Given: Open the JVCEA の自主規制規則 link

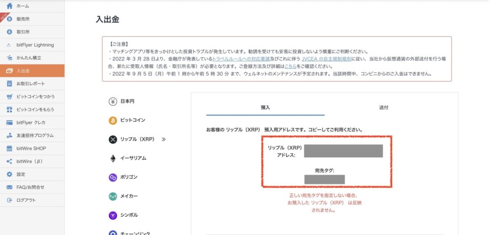Looking at the screenshot, I should 326,59.
